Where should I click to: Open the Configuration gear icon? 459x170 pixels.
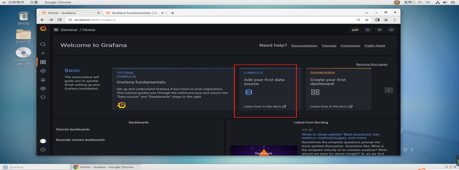[43, 88]
